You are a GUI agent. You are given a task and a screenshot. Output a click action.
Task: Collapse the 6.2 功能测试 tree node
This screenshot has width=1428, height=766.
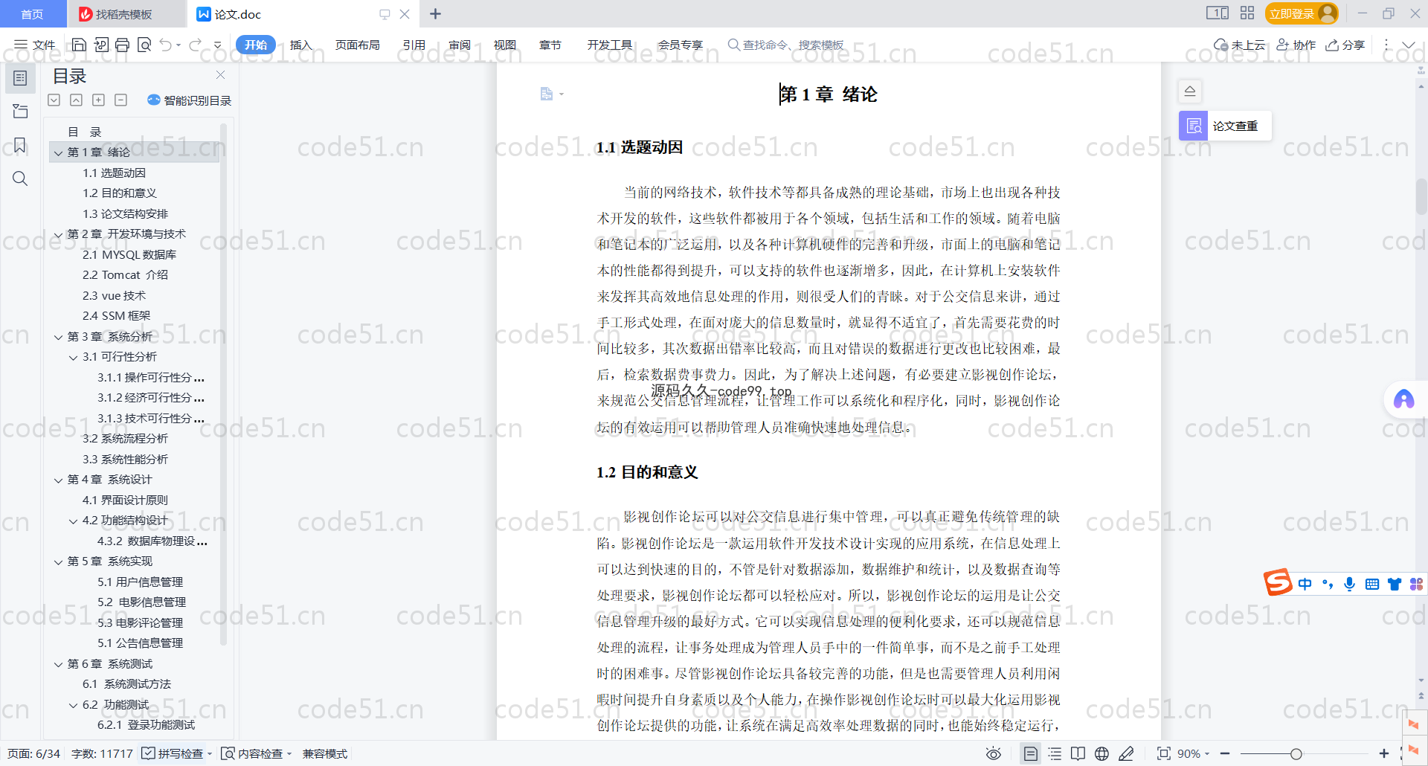(x=73, y=705)
